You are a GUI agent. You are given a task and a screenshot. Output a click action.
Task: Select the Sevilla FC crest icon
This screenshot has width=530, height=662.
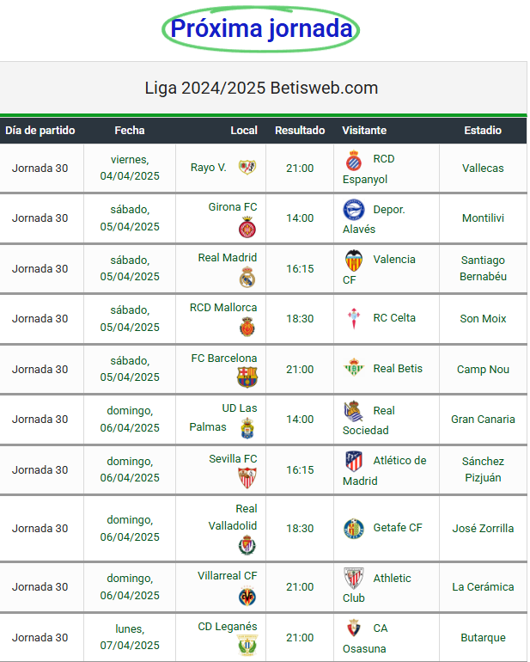click(x=247, y=478)
